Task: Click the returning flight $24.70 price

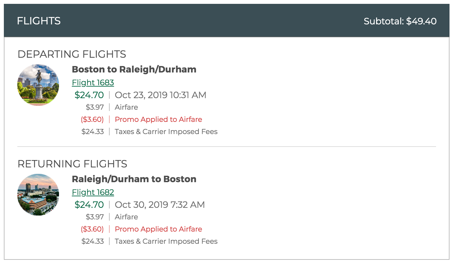Action: (89, 205)
